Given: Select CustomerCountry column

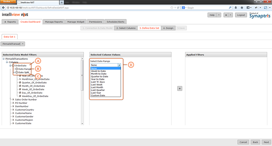Looking at the screenshot, I should click(24, 110).
